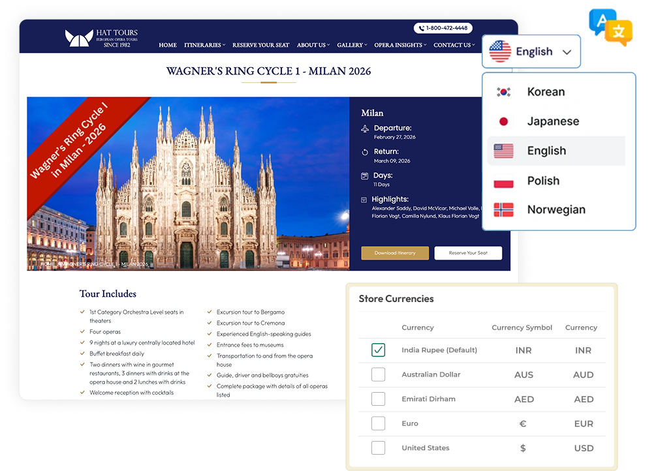Click the Japanese flag icon

click(503, 122)
